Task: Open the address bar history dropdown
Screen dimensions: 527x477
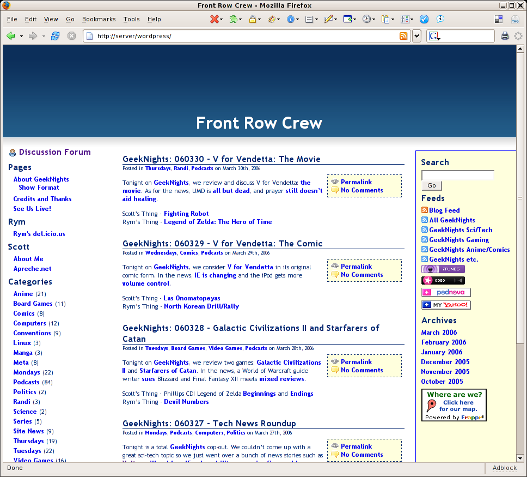Action: pyautogui.click(x=417, y=35)
